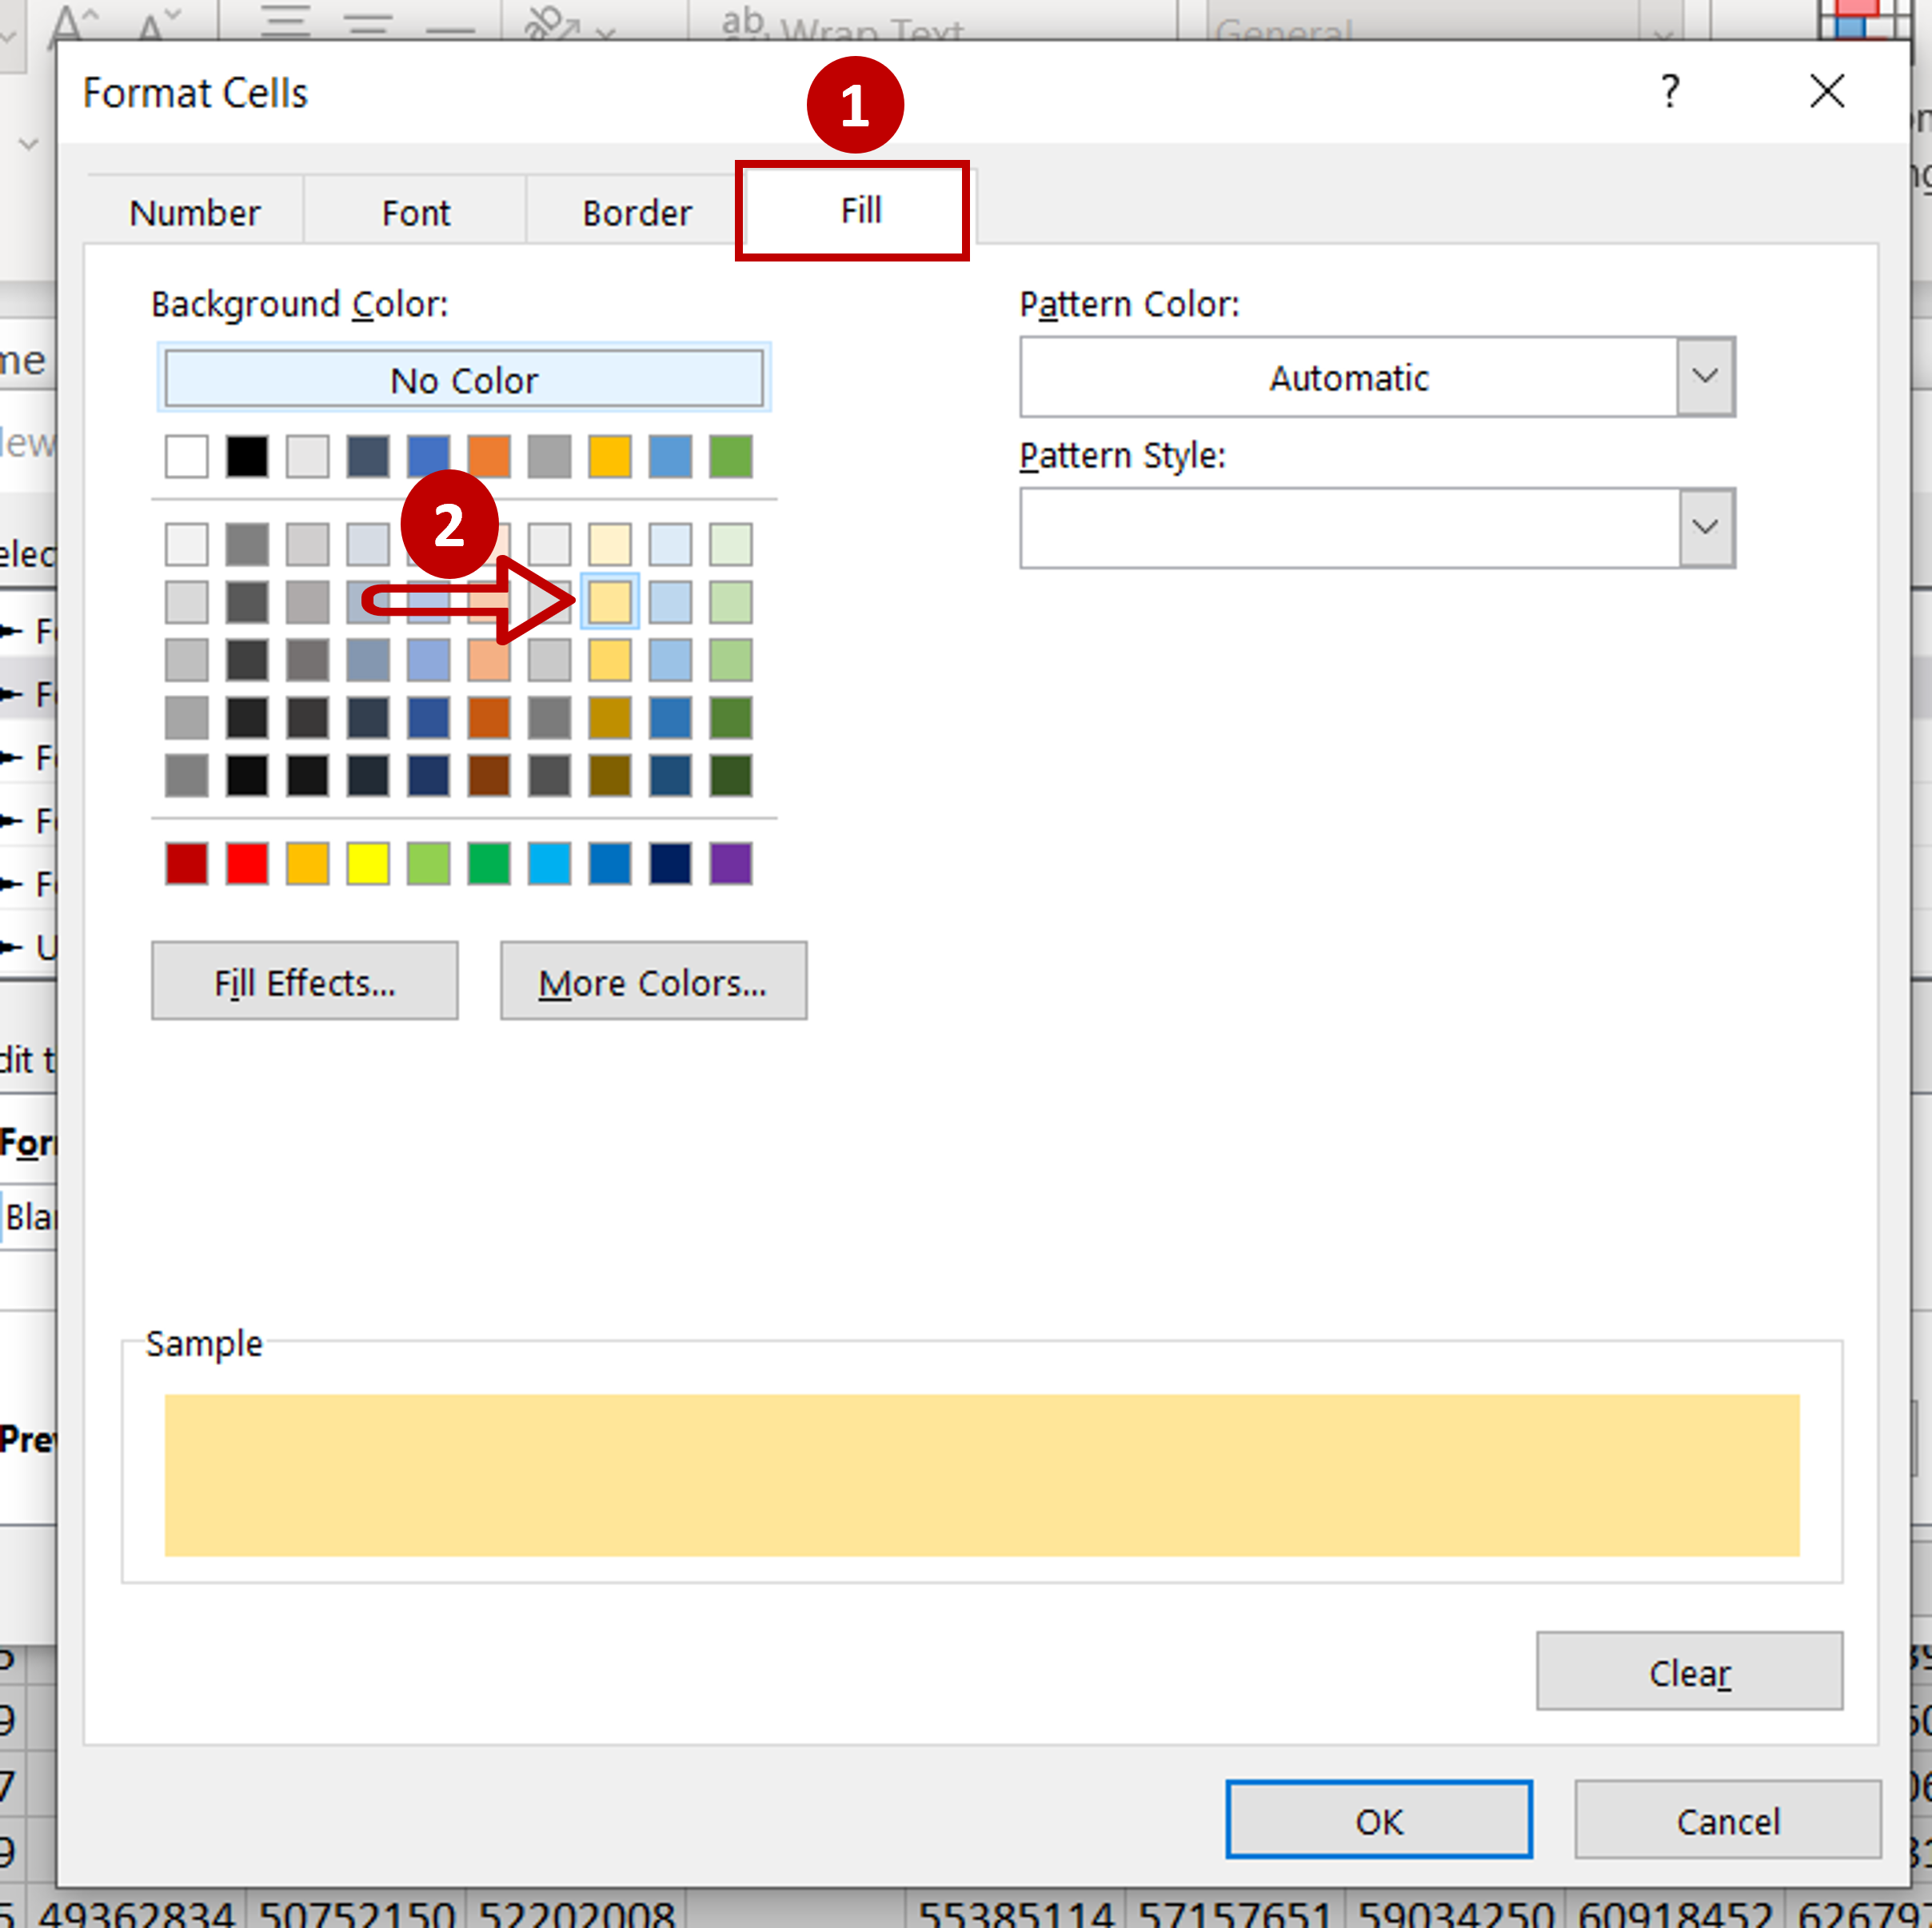The image size is (1932, 1928).
Task: Choose the standard blue swatch
Action: coord(610,863)
